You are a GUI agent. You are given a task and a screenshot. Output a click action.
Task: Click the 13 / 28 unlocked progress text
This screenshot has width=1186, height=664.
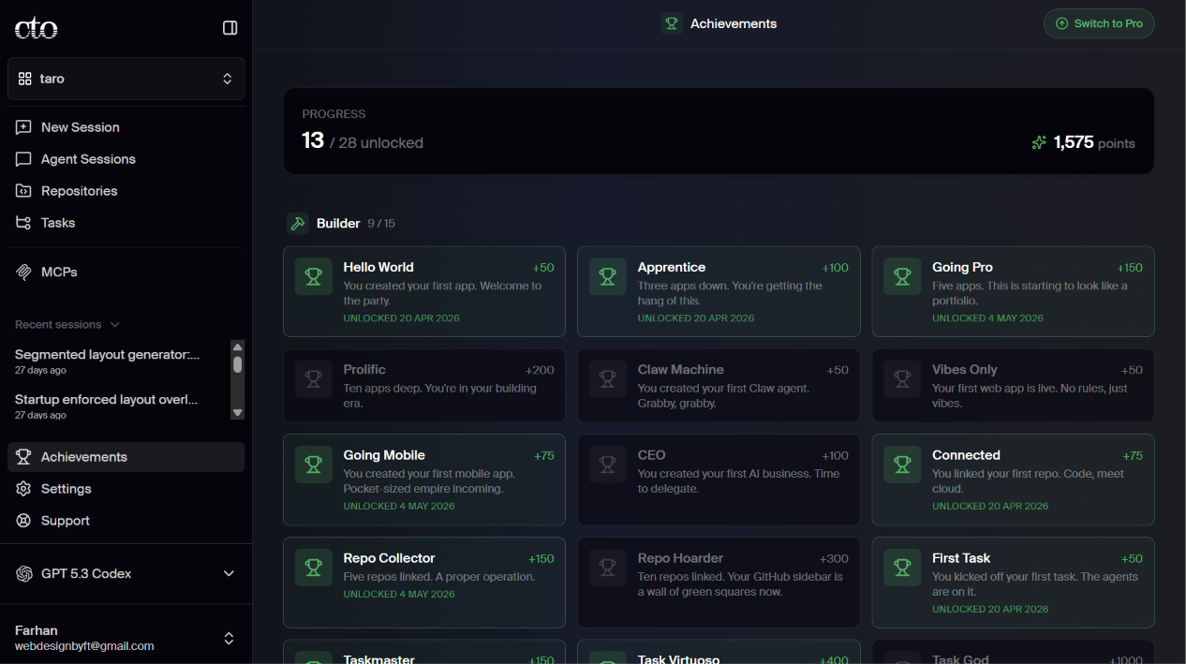(363, 140)
